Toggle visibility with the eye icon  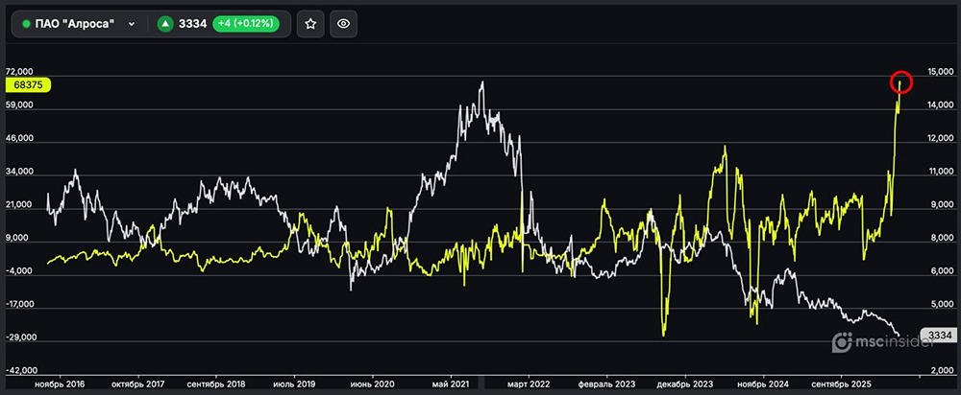coord(343,24)
